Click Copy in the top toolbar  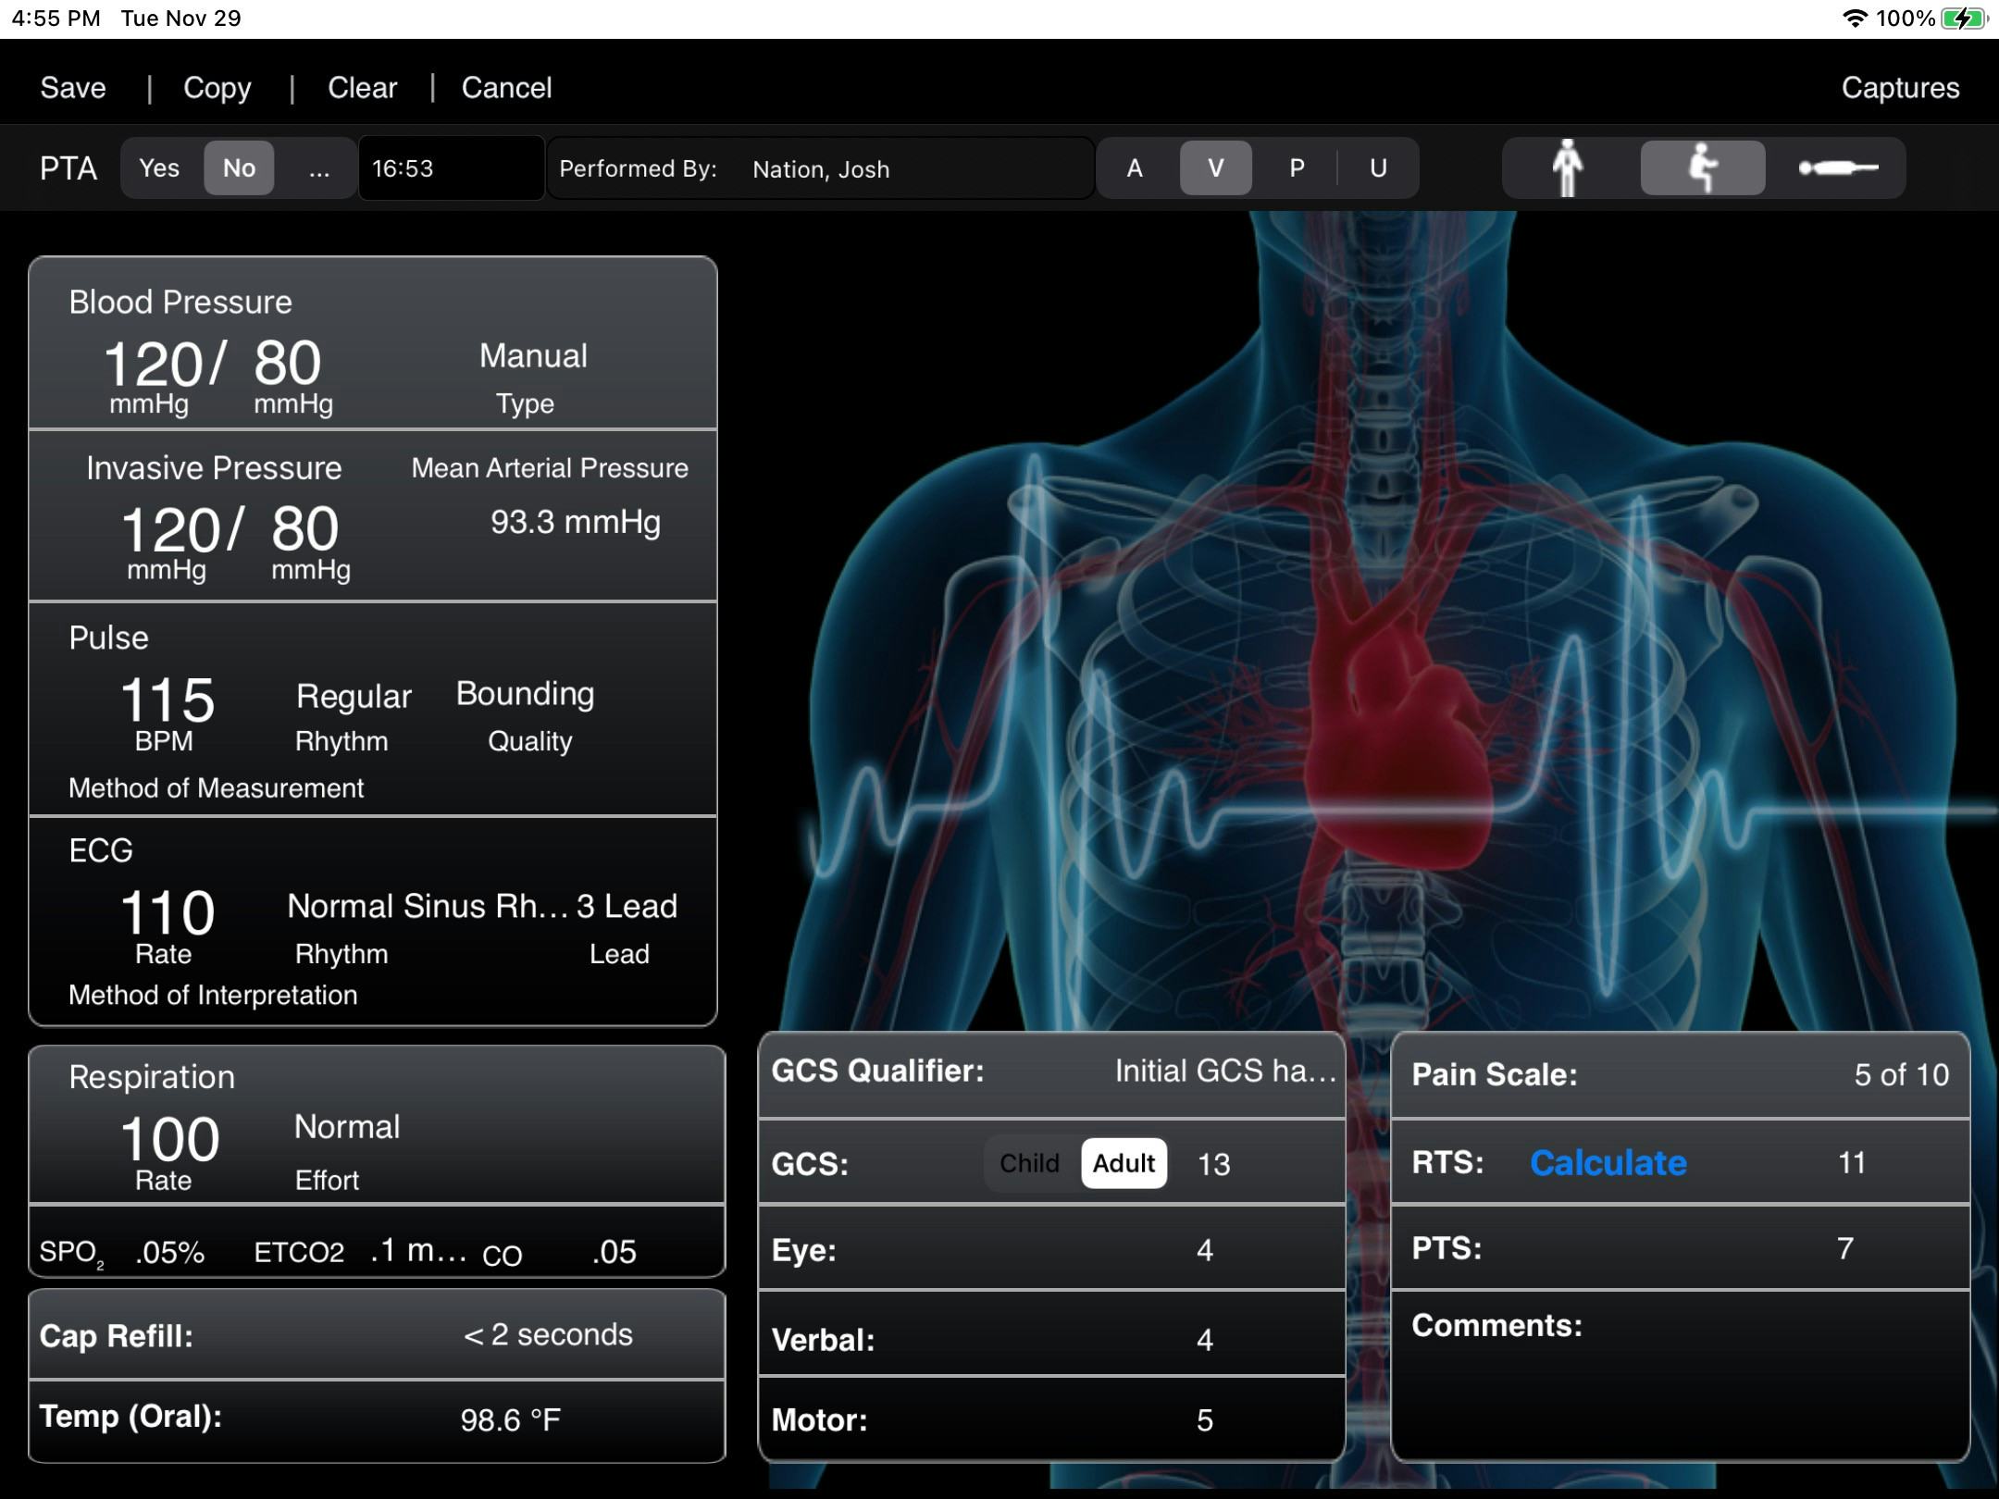[x=217, y=86]
